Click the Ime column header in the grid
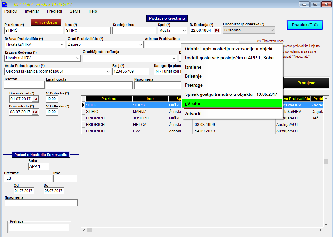Image resolution: width=333 pixels, height=237 pixels. pyautogui.click(x=150, y=99)
